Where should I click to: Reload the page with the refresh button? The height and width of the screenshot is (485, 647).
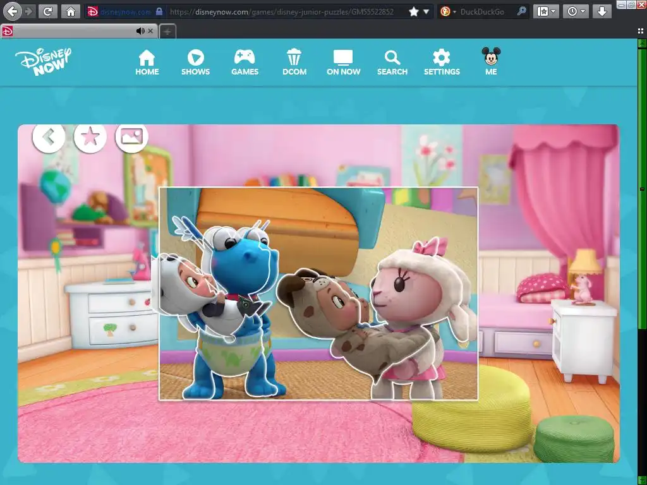[47, 11]
